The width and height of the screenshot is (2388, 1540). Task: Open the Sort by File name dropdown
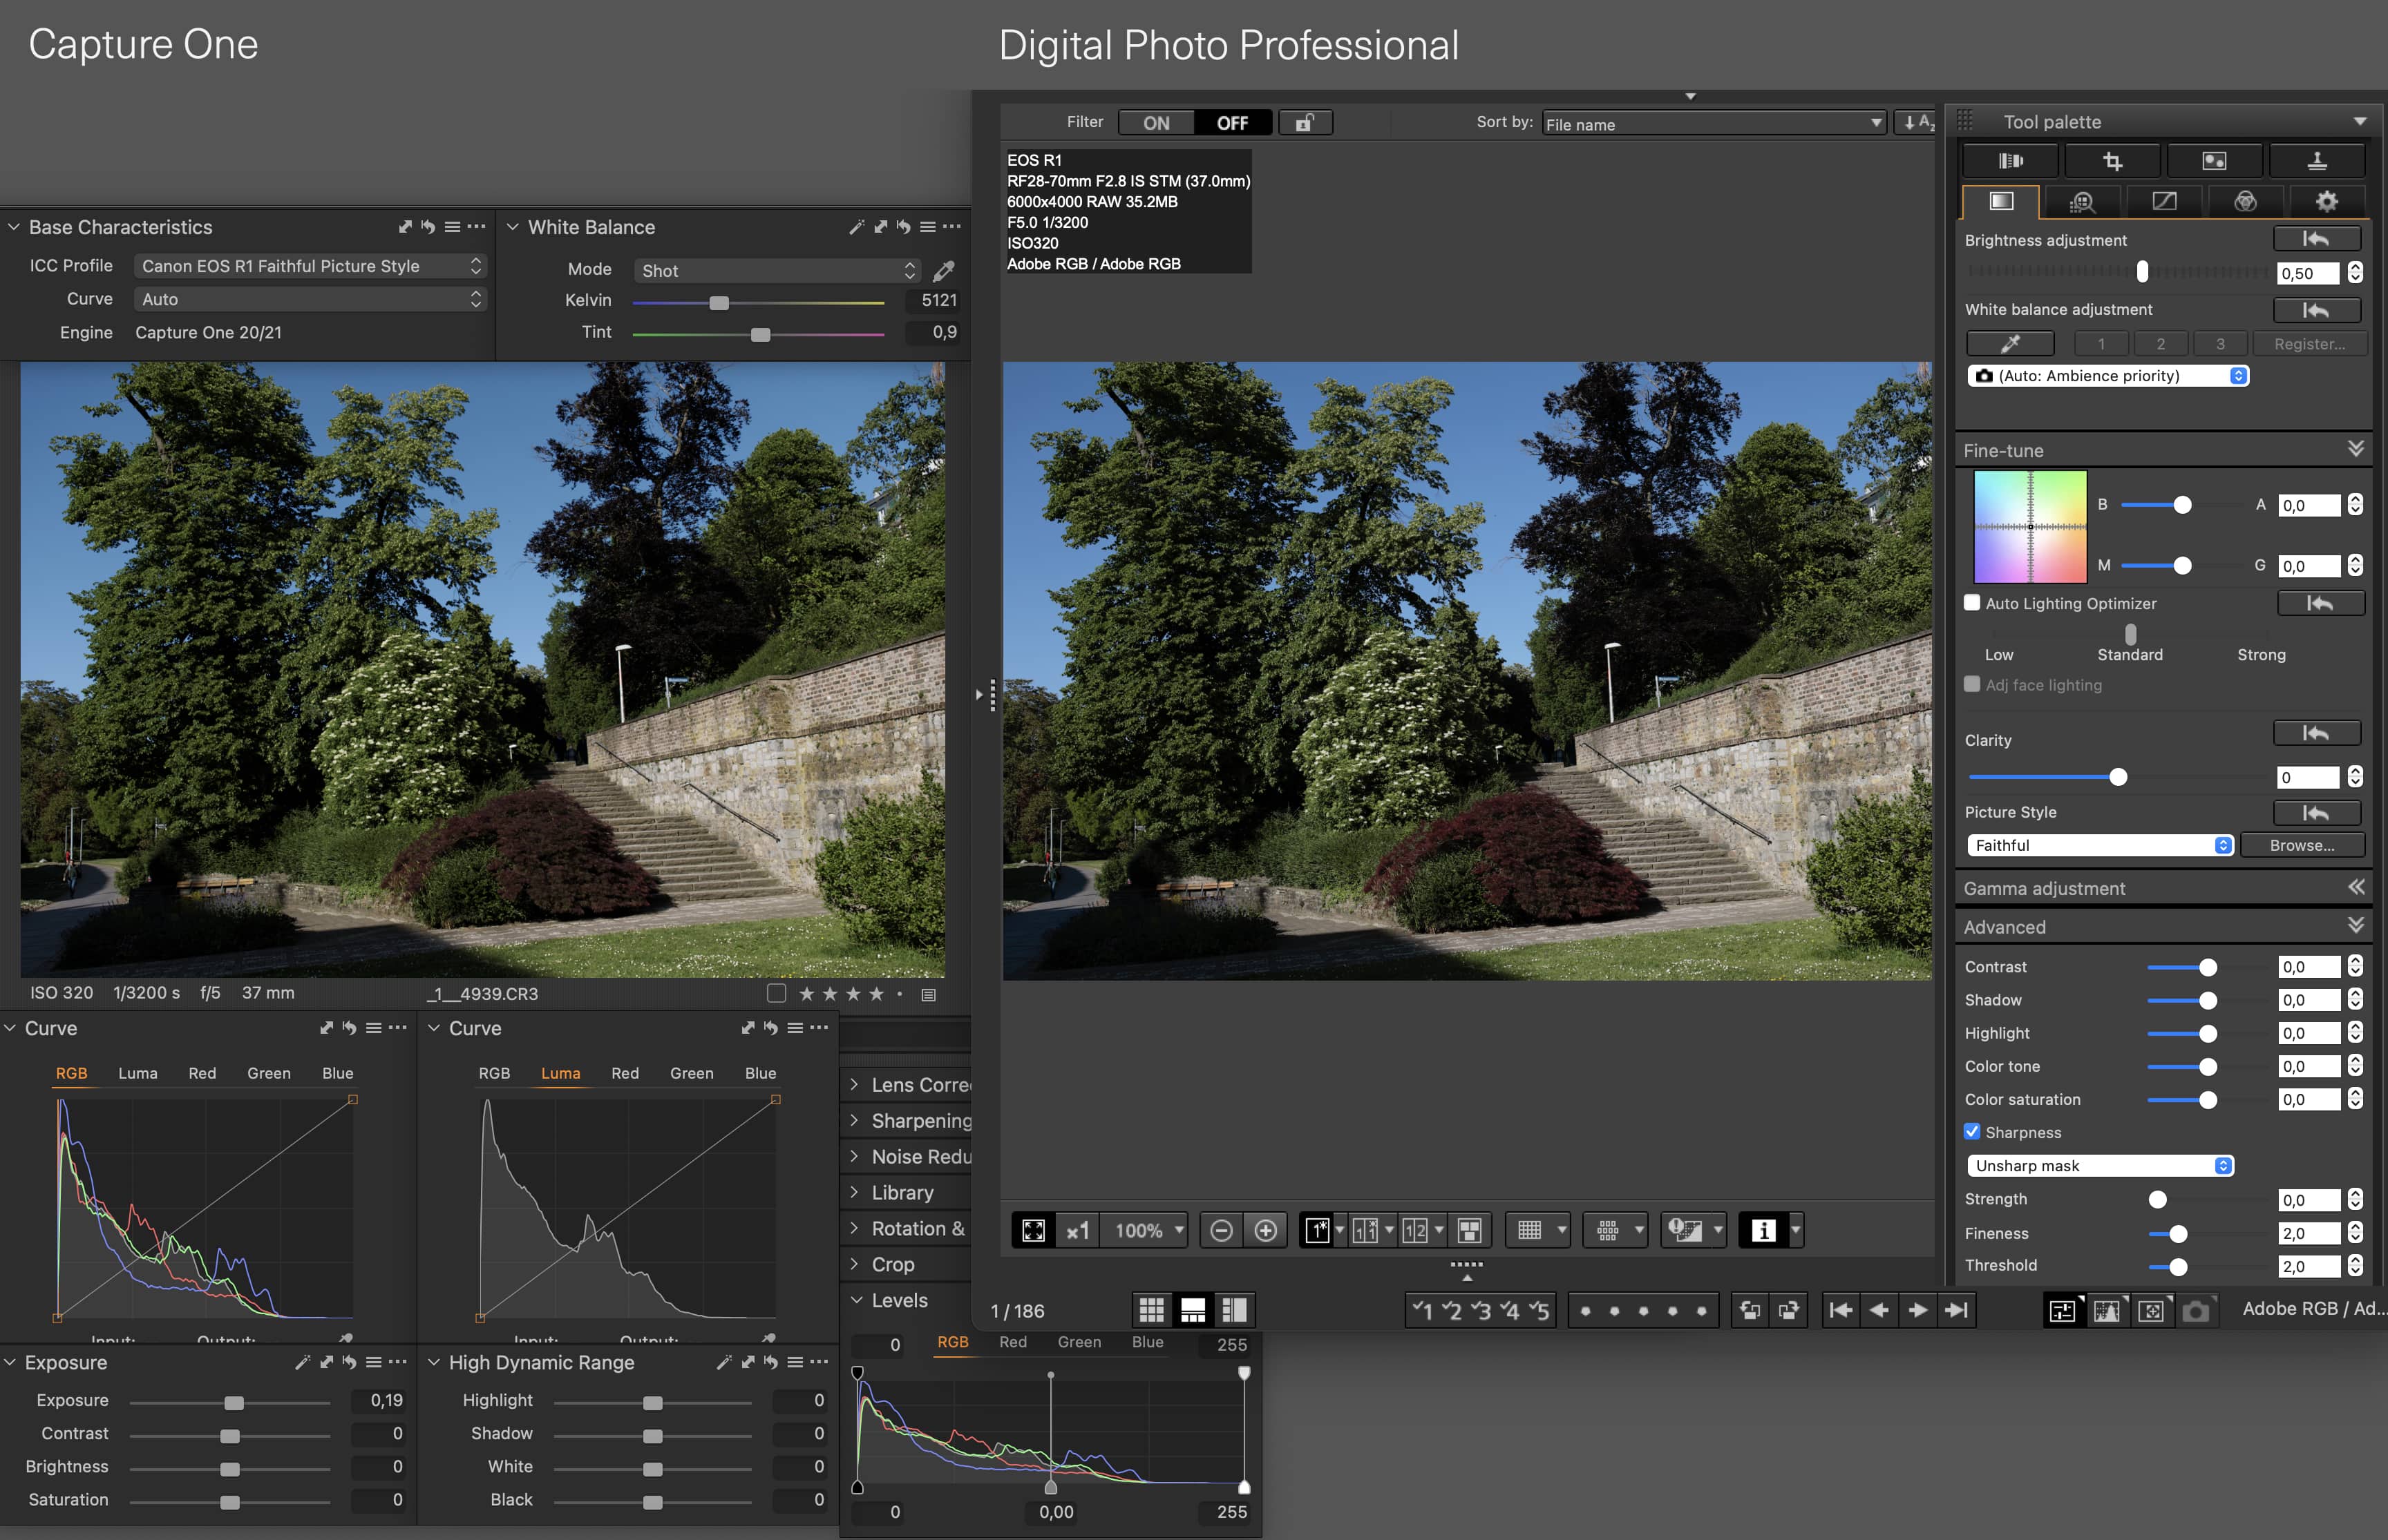click(1714, 123)
